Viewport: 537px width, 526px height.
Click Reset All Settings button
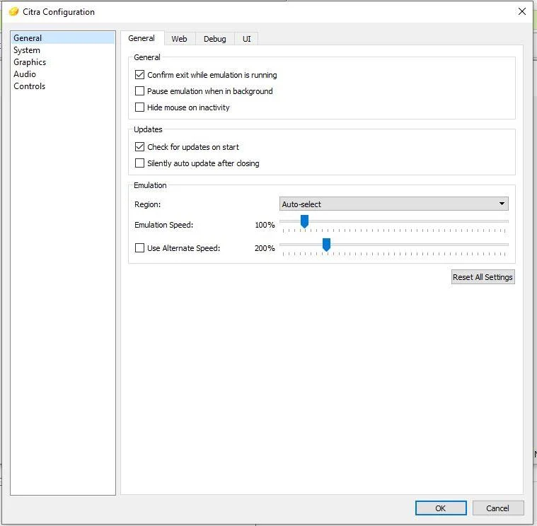click(483, 277)
